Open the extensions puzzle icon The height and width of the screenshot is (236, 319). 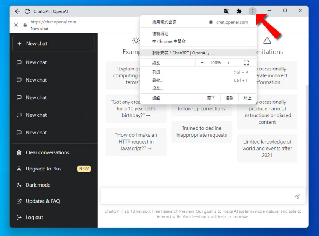(239, 11)
